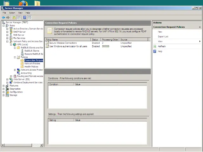
Task: Click the Health Policies folder icon
Action: point(22,67)
